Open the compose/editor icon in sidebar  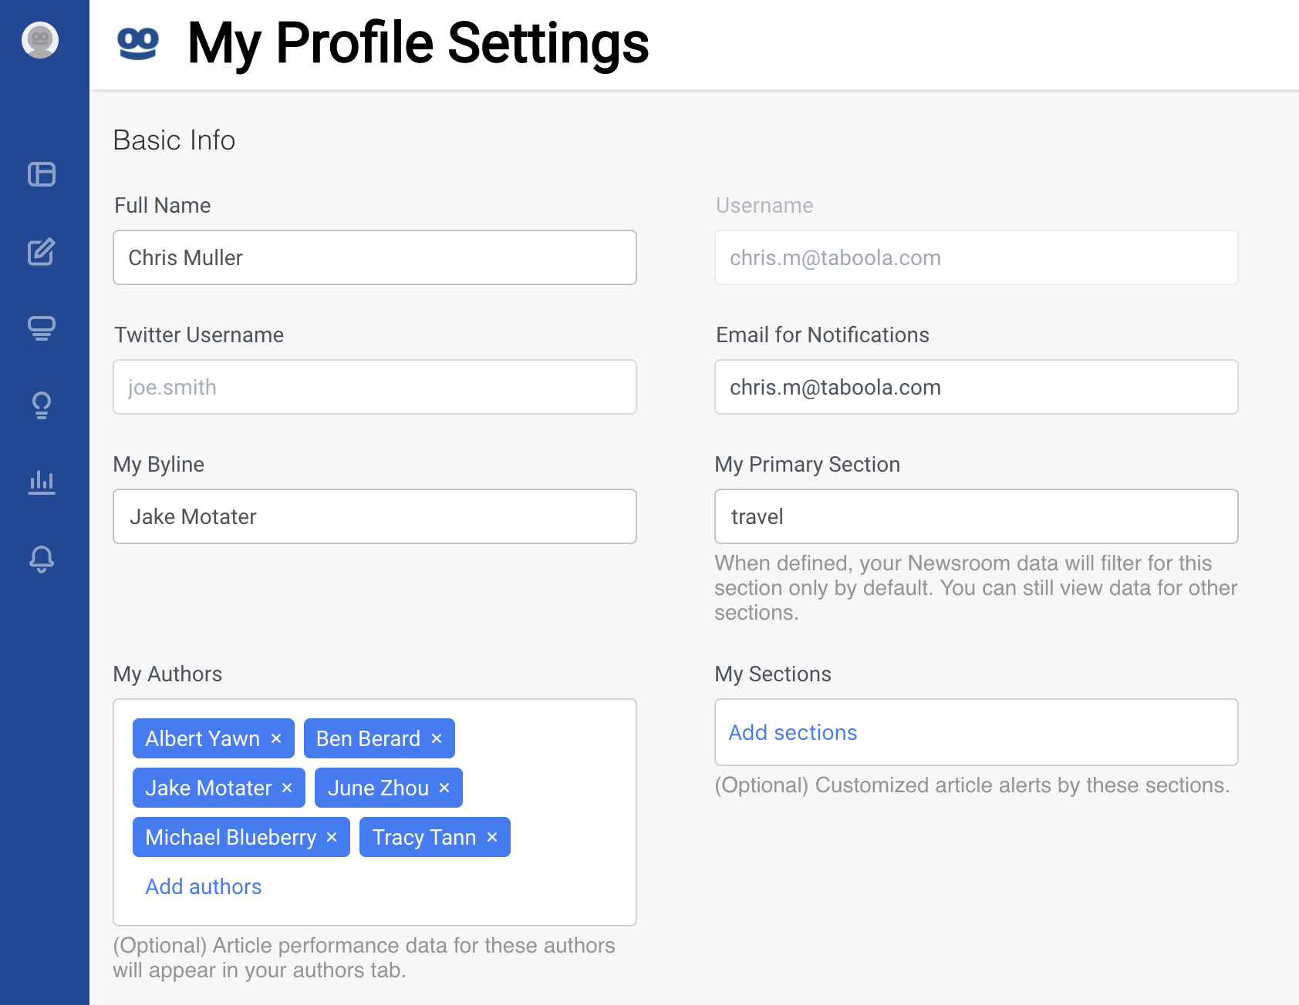(42, 252)
